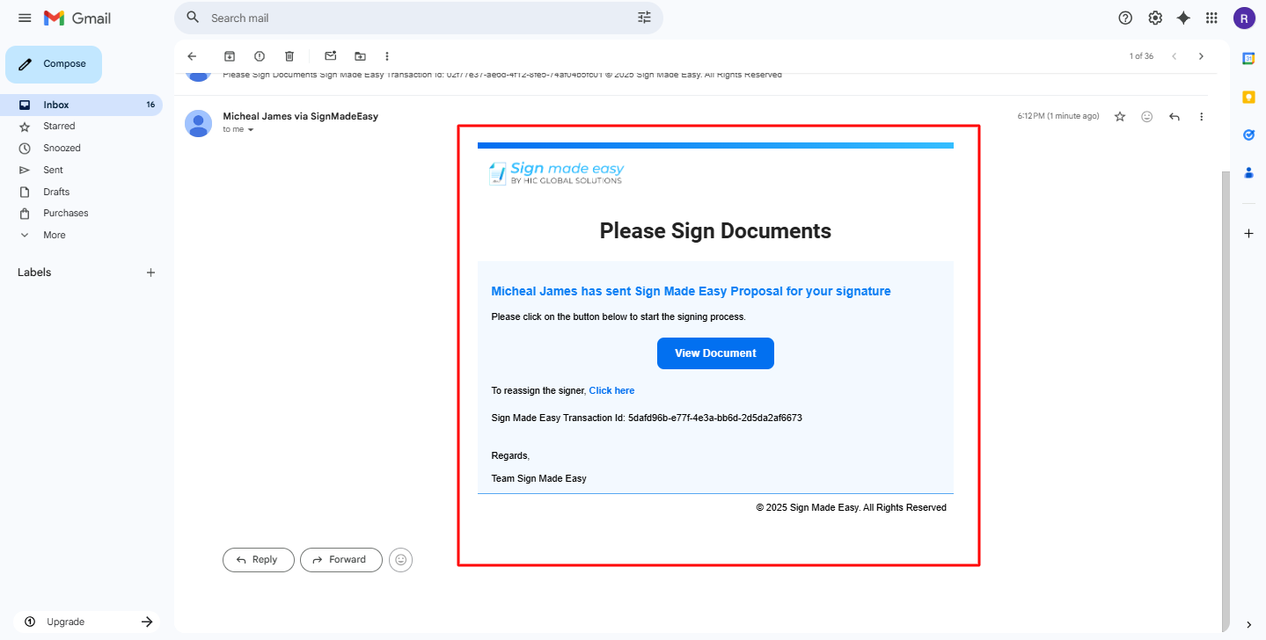Follow the 'Click here' reassign signer link
The width and height of the screenshot is (1266, 640).
pos(611,389)
